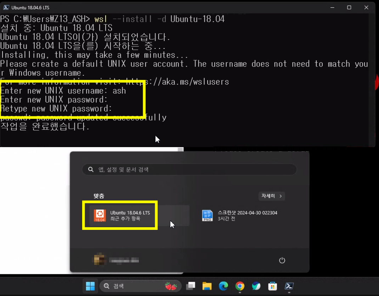Screen dimensions: 379x296
Task: Open Task View from the taskbar
Action: pos(191,286)
